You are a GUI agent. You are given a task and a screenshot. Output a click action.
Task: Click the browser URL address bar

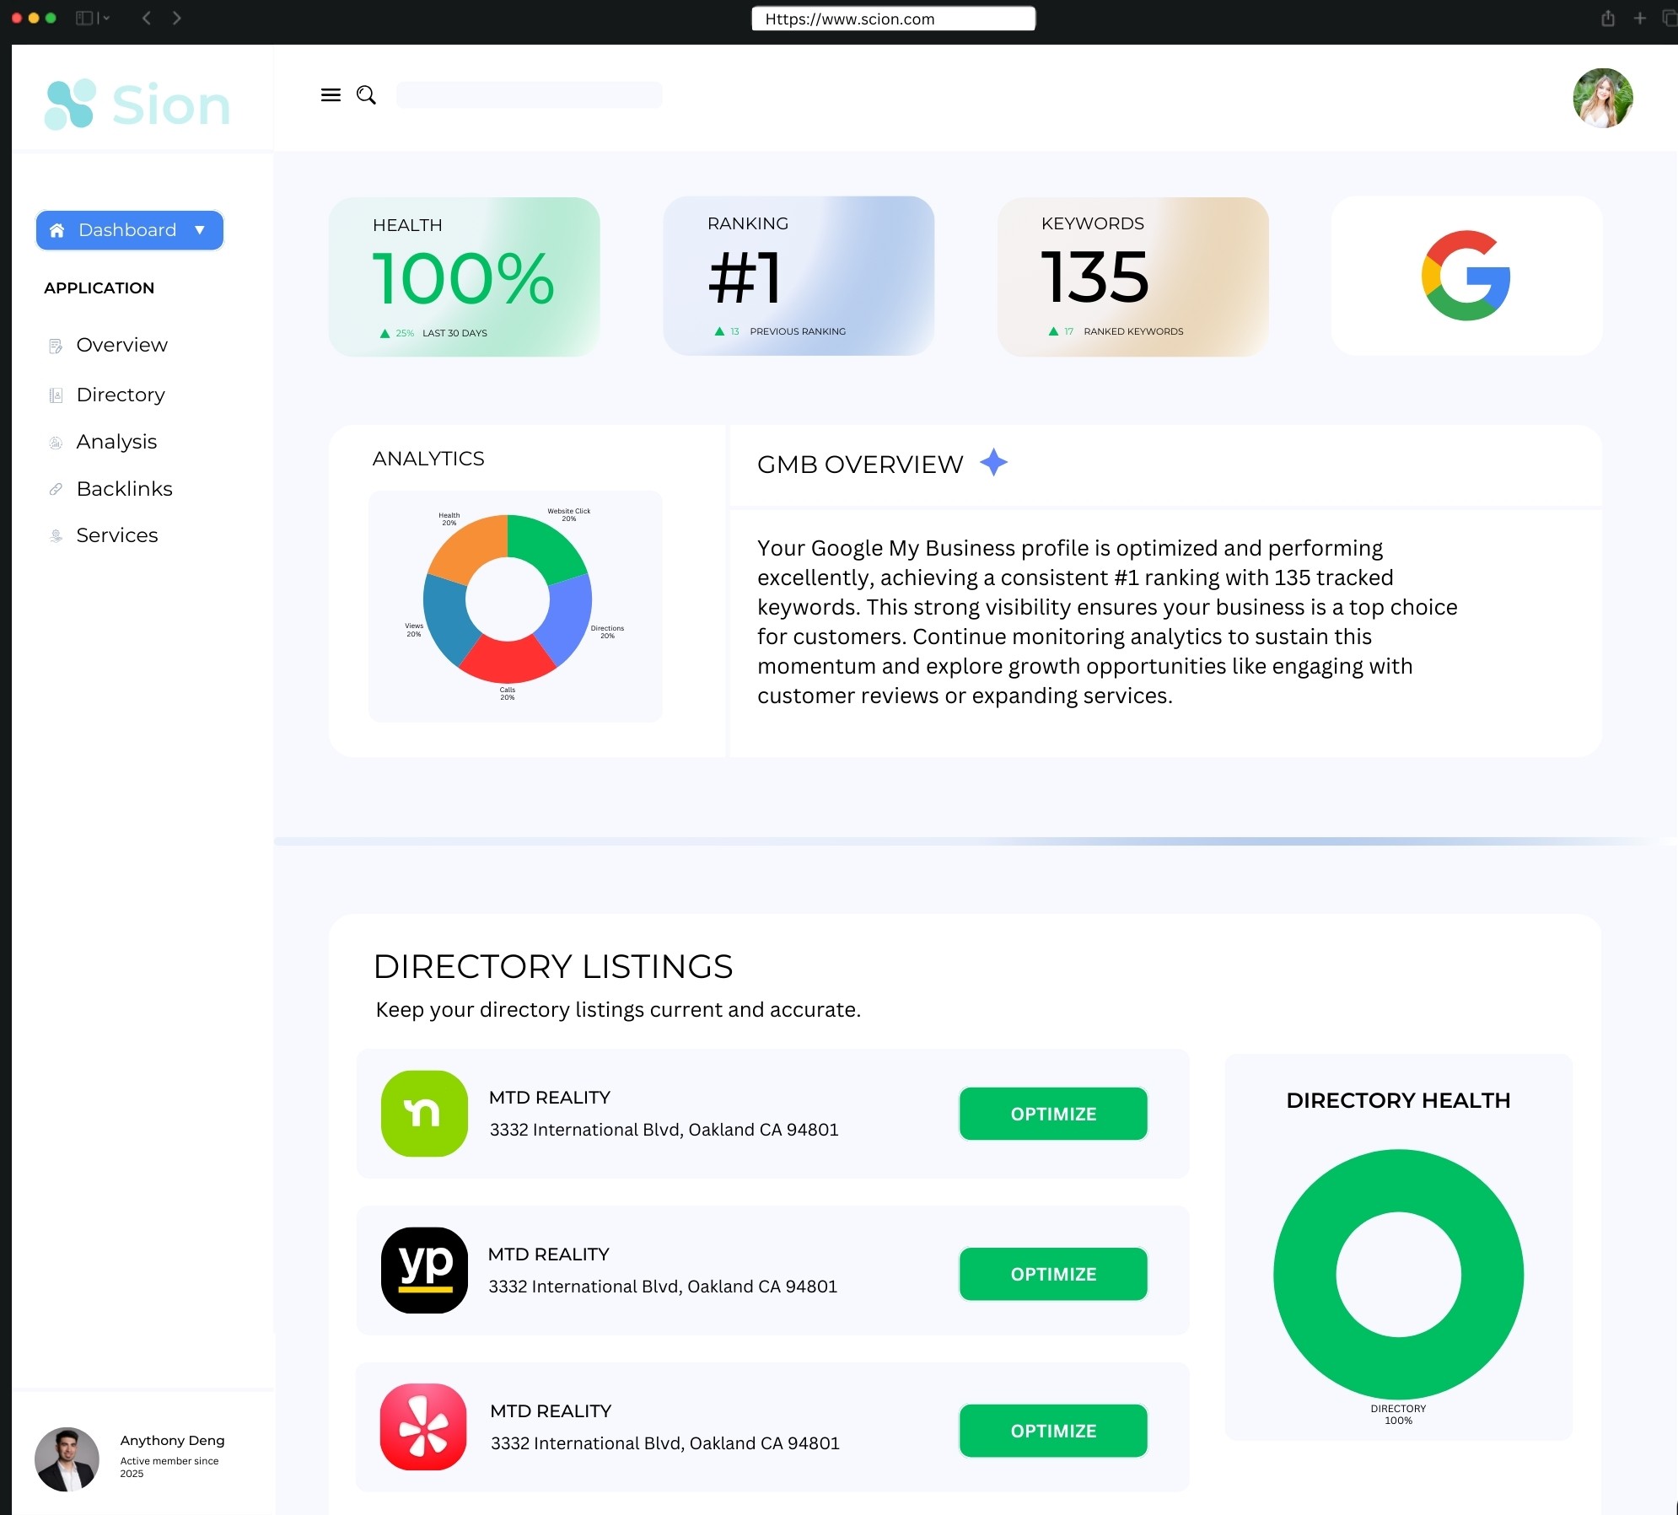click(x=893, y=19)
